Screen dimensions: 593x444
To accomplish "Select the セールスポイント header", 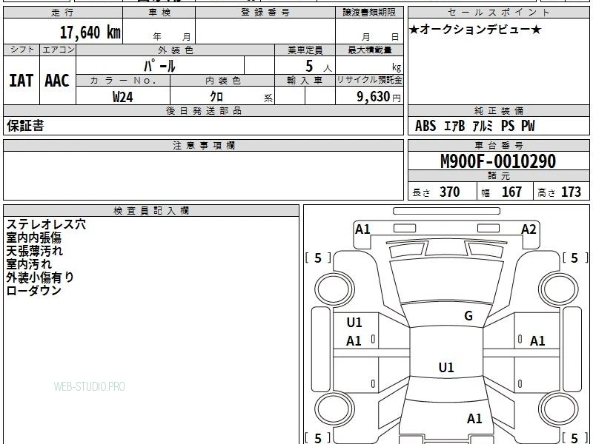I will tap(498, 13).
